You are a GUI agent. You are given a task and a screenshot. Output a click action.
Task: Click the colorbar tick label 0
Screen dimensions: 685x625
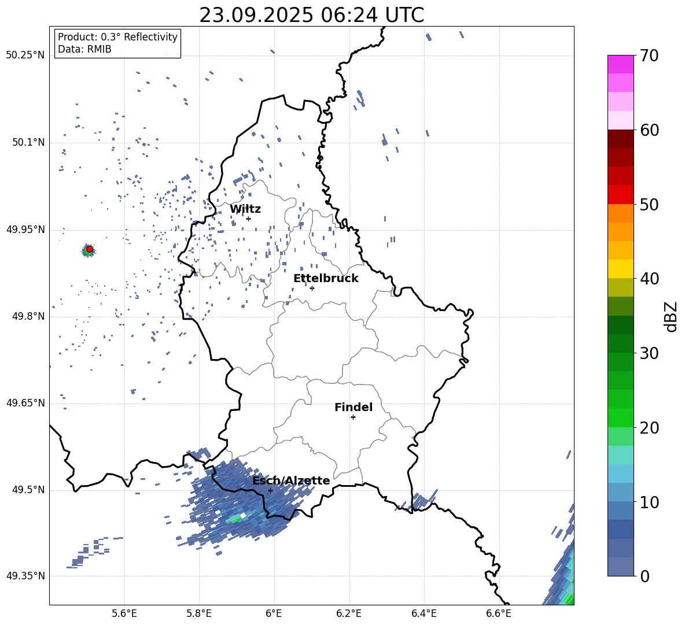(x=645, y=576)
